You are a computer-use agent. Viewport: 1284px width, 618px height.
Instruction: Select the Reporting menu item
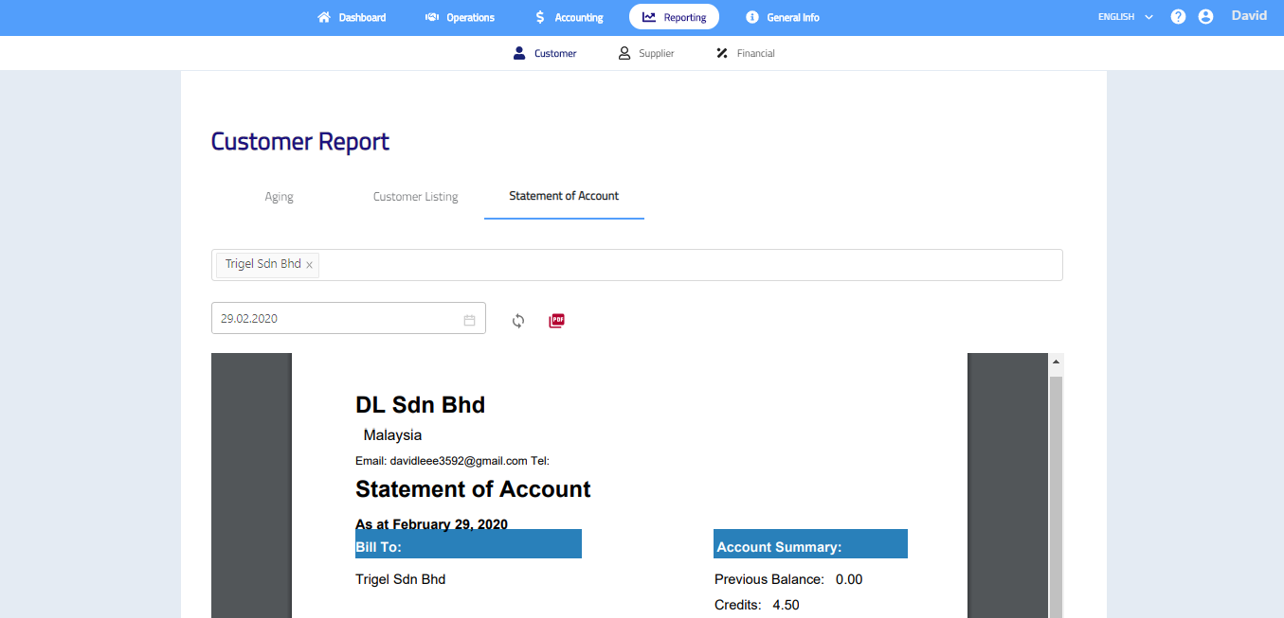coord(674,17)
